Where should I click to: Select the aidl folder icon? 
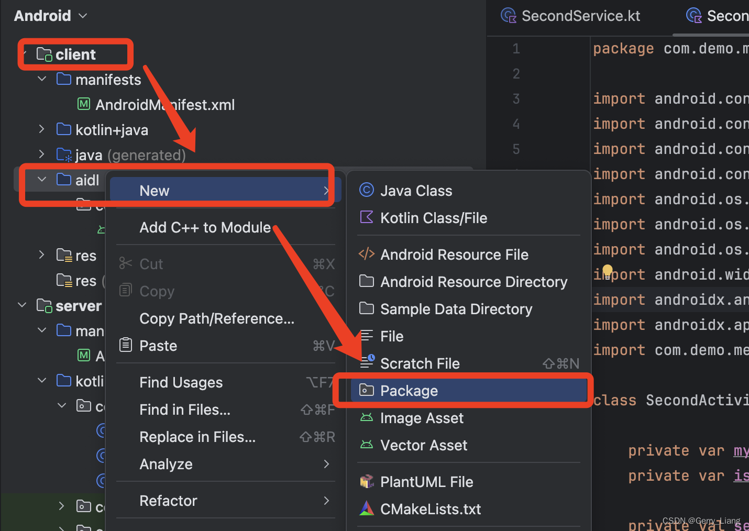point(64,180)
